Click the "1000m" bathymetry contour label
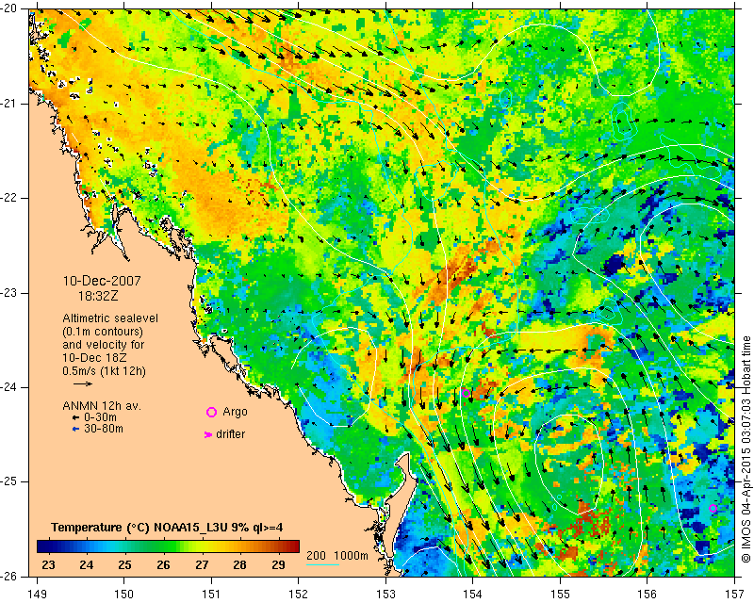This screenshot has height=603, width=754. [x=351, y=555]
